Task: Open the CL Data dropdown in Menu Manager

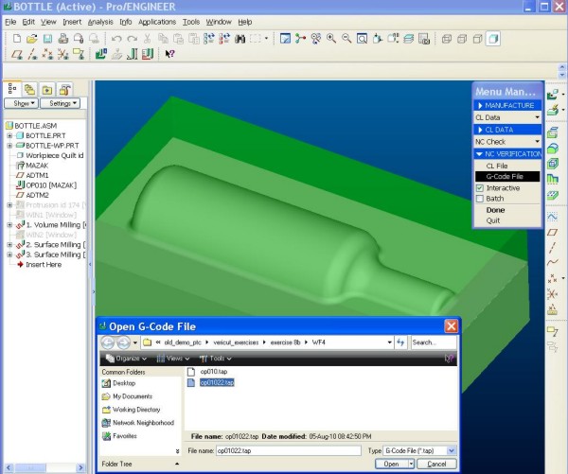Action: click(507, 117)
